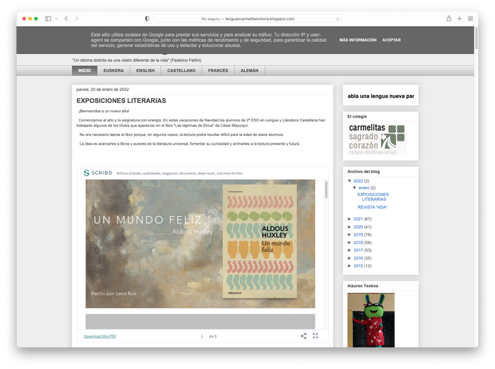495x369 pixels.
Task: Click the Safari address bar
Action: 247,18
